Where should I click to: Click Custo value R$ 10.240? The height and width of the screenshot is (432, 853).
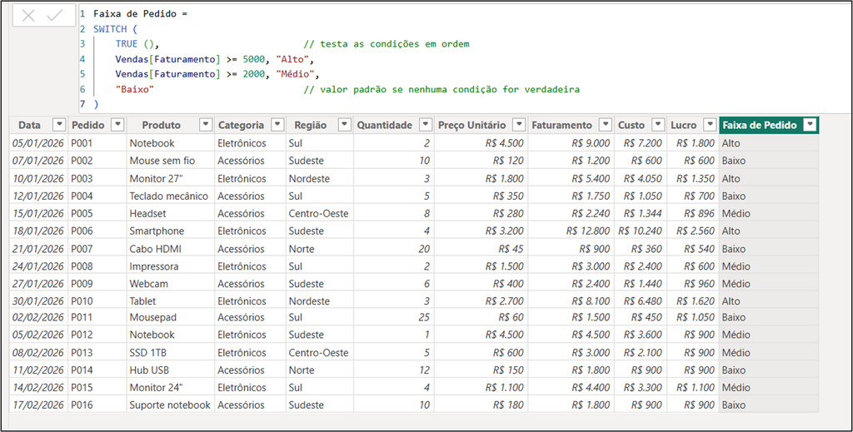pyautogui.click(x=641, y=231)
